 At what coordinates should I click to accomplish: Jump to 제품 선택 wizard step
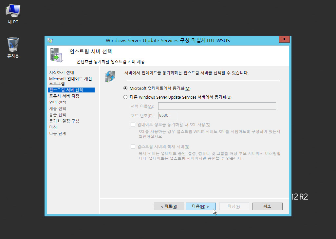pos(58,109)
